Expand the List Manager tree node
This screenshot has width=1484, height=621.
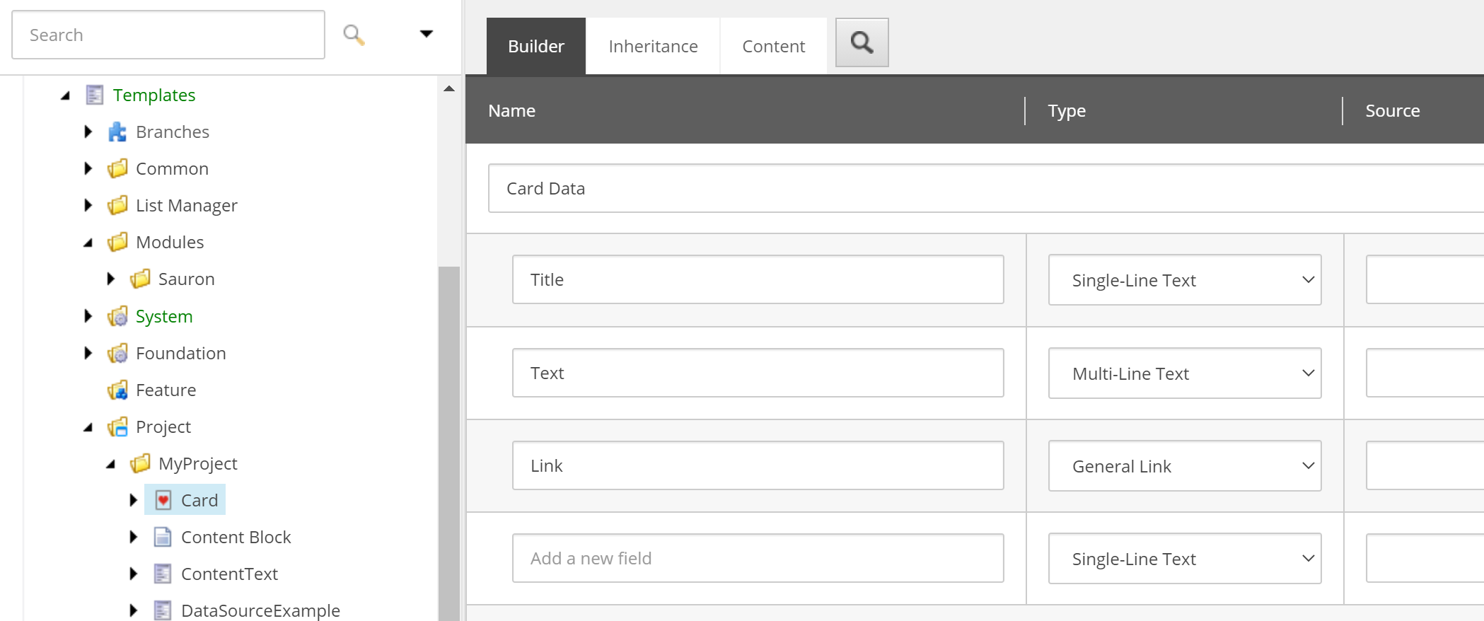tap(88, 205)
